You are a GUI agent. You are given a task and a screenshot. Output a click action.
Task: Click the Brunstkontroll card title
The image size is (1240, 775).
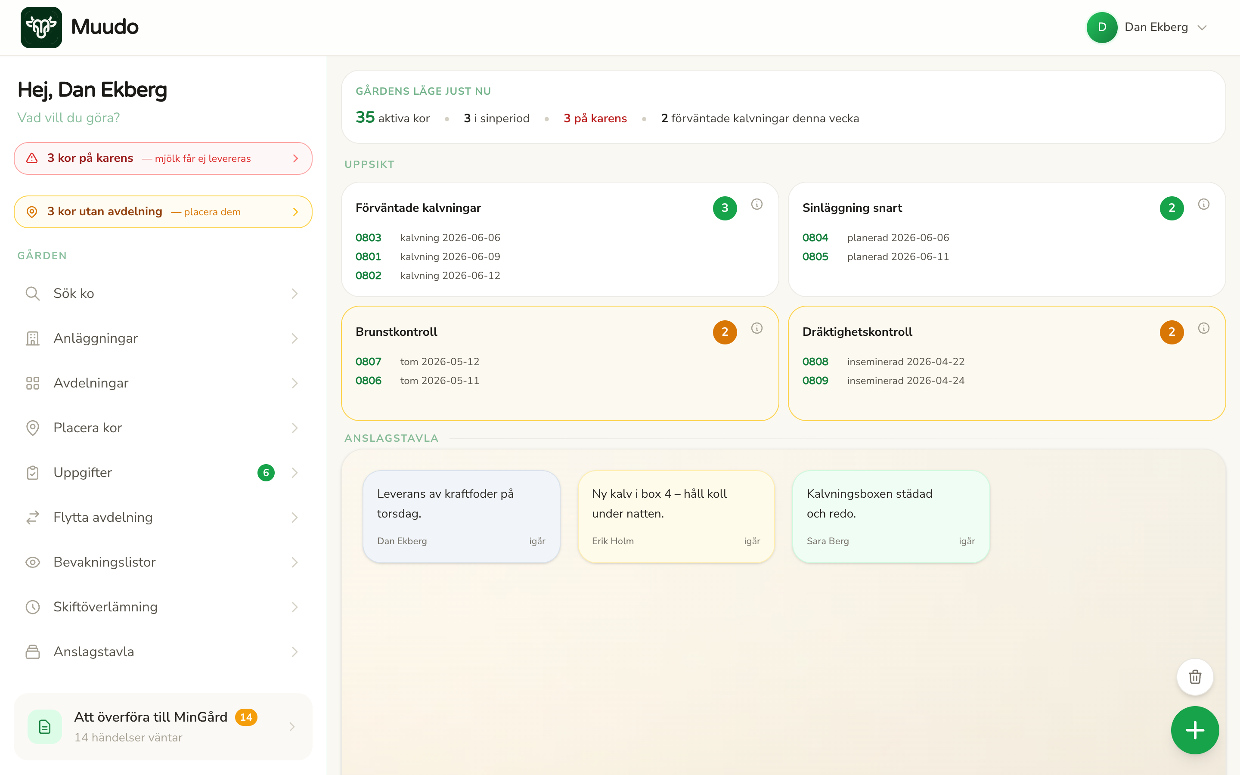396,332
